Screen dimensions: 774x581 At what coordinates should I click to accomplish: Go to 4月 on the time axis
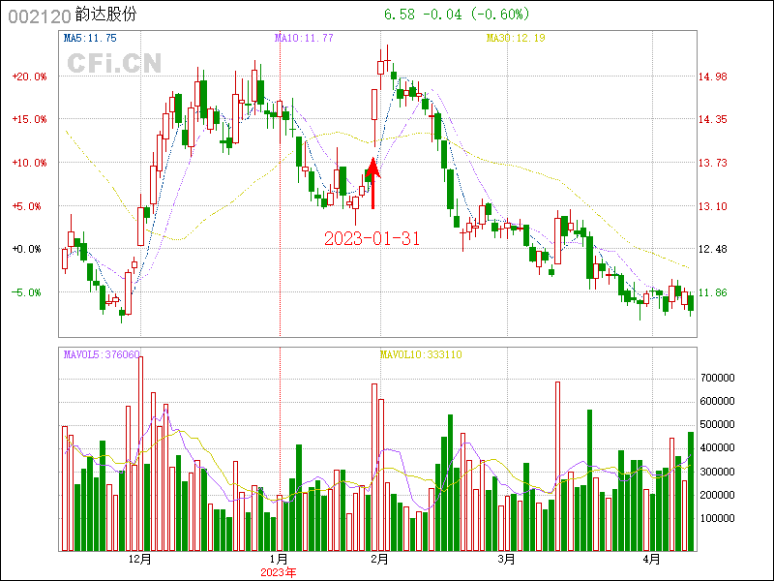652,560
